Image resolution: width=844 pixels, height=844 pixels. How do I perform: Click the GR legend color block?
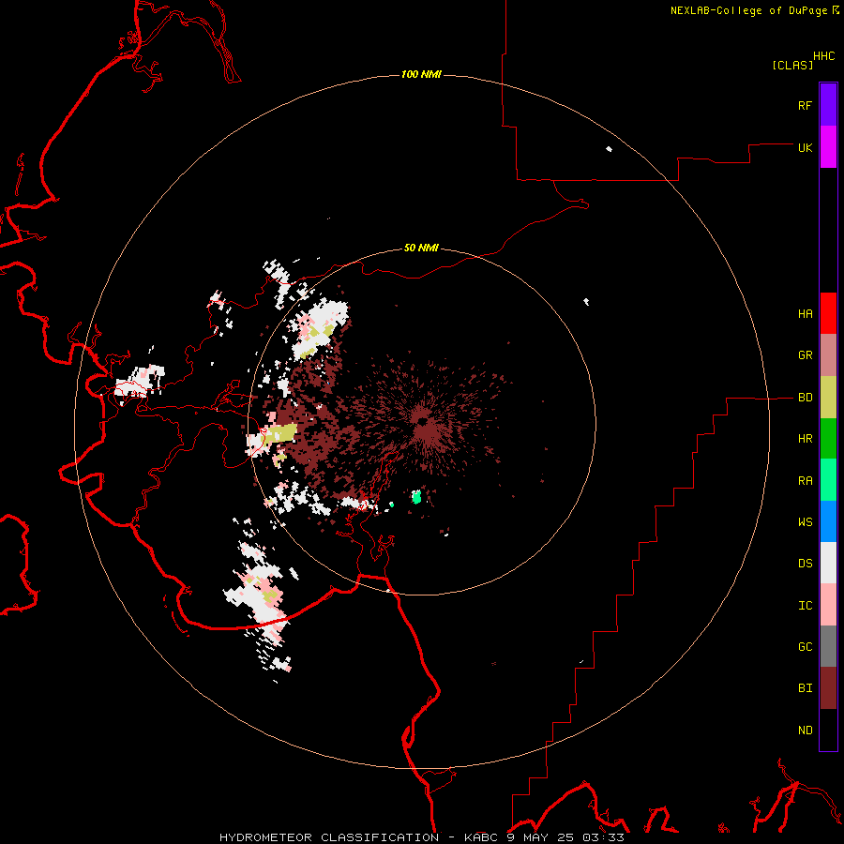coord(828,355)
